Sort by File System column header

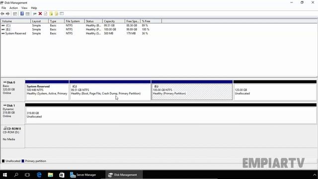[x=74, y=21]
